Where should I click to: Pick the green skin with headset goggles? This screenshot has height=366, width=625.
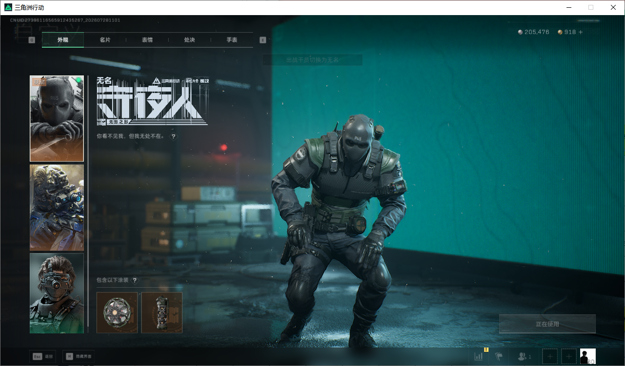(57, 293)
